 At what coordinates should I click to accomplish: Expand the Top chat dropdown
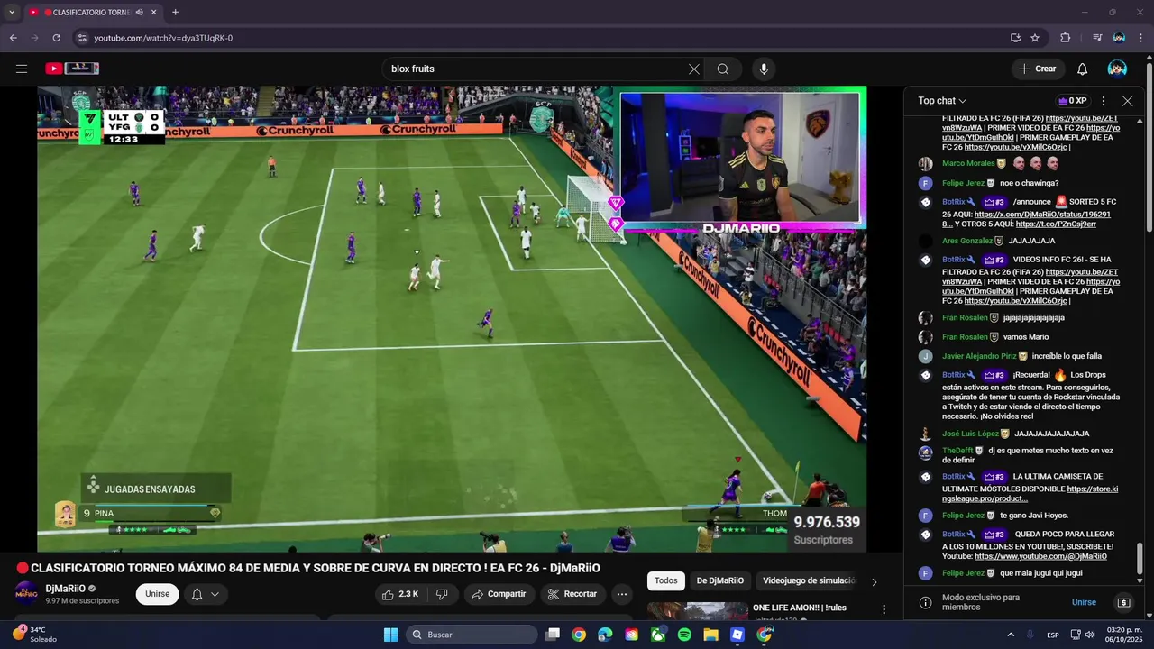pyautogui.click(x=942, y=101)
